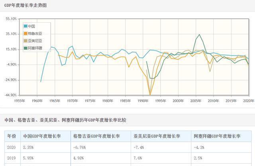Select the 2019 year cell

coord(12,158)
